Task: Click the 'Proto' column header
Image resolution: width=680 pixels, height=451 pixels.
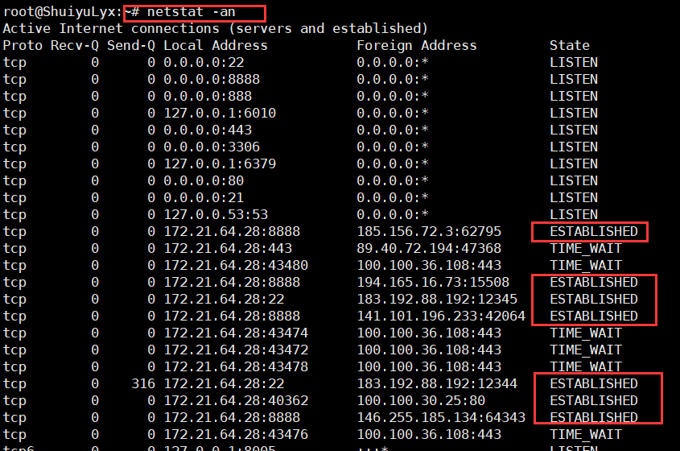Action: tap(23, 46)
